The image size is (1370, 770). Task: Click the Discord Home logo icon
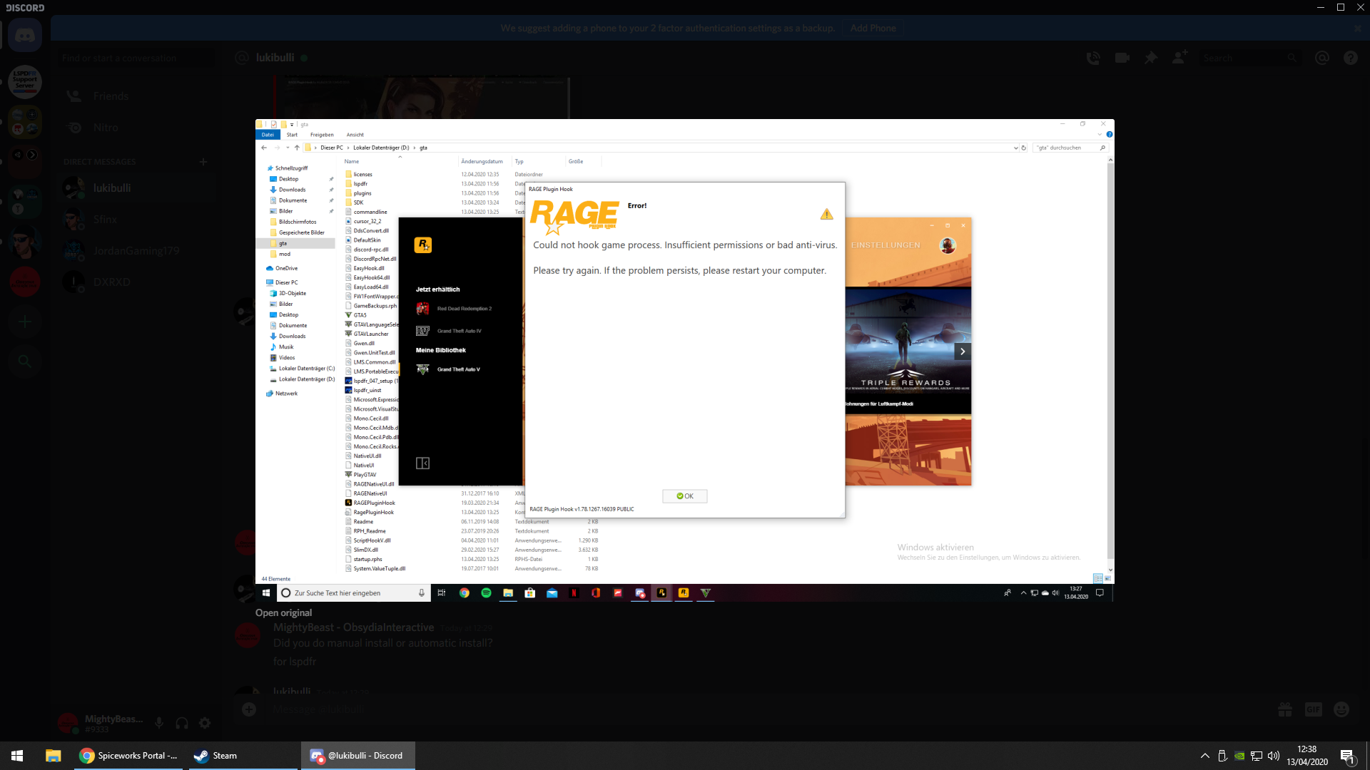(x=25, y=35)
